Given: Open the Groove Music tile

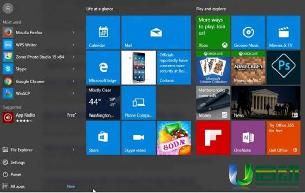Looking at the screenshot, I should (x=248, y=32).
